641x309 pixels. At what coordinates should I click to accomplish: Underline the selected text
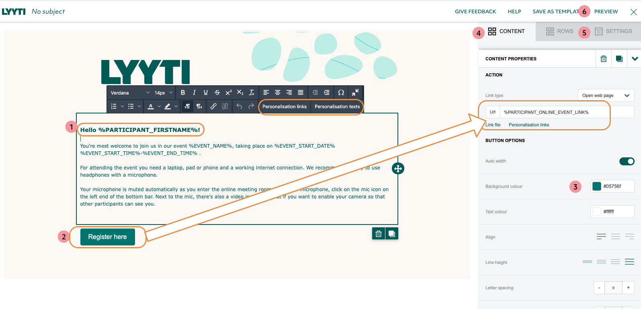[x=206, y=93]
